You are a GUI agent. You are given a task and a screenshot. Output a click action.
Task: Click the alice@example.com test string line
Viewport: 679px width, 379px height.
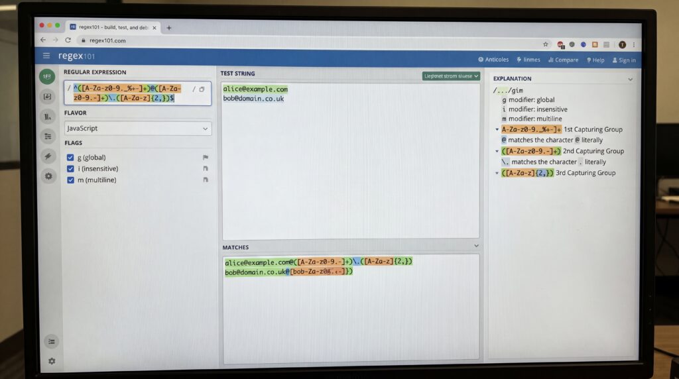(x=255, y=89)
